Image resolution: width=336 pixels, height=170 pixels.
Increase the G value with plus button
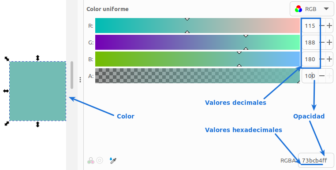point(329,42)
